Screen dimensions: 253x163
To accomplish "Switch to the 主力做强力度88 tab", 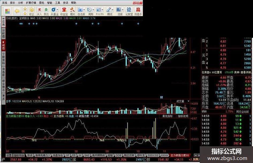I will [180, 155].
